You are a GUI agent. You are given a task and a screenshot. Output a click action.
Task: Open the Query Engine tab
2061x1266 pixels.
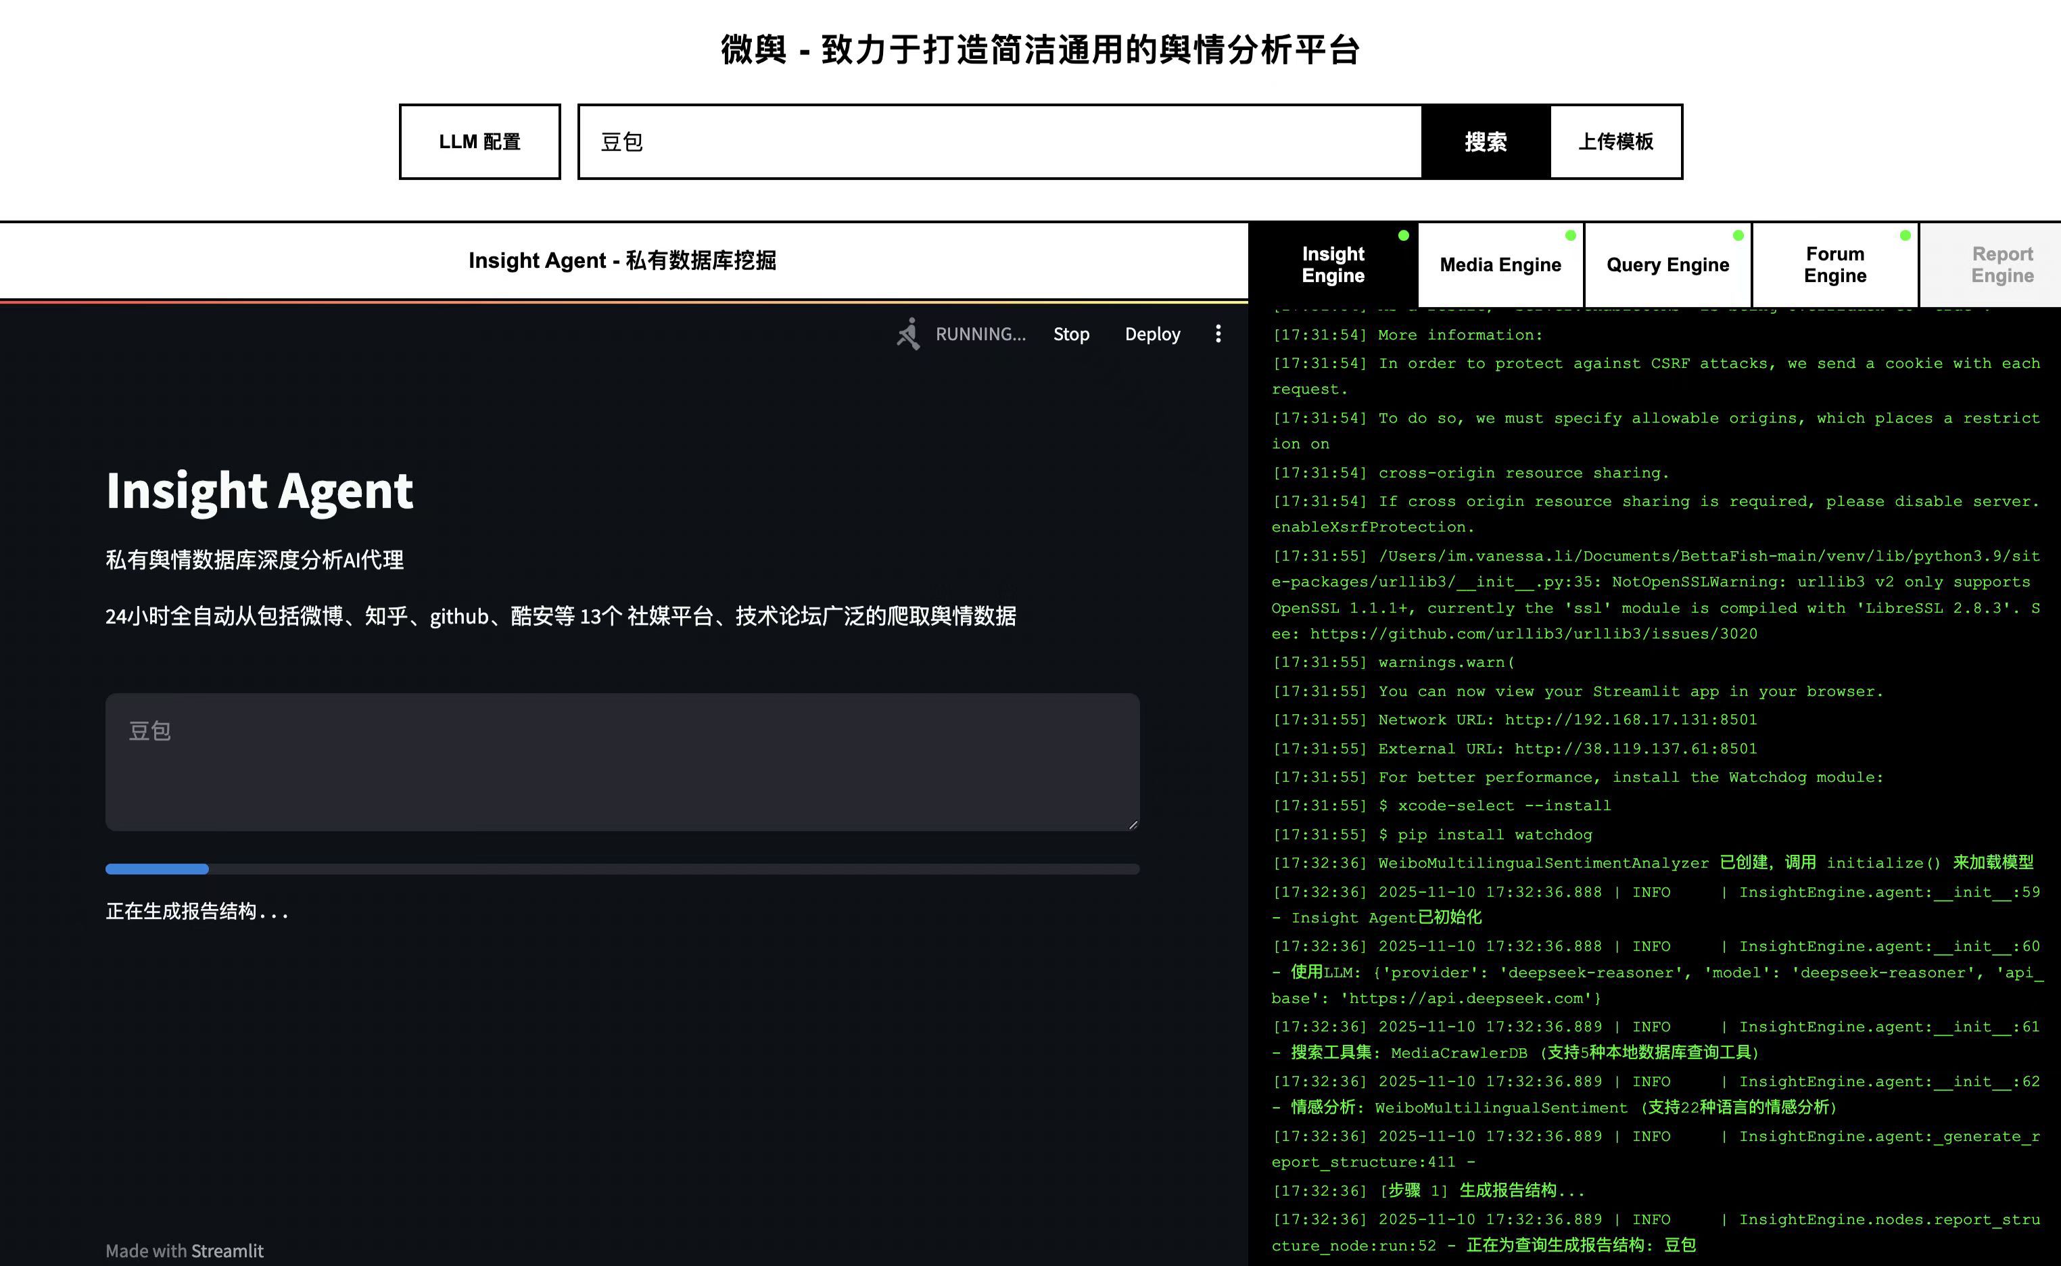click(1667, 264)
